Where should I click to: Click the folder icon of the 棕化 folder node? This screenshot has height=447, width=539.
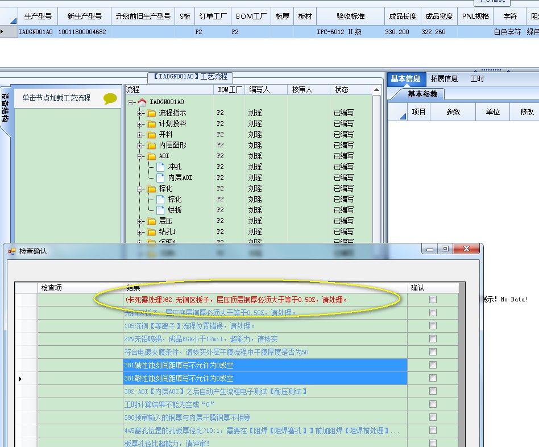151,189
